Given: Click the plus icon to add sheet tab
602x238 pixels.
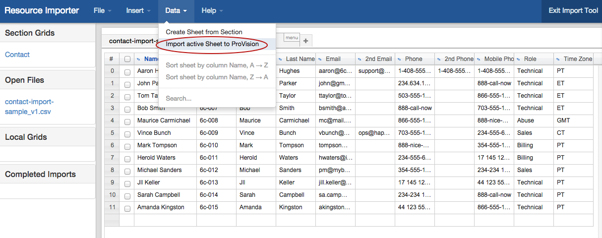Looking at the screenshot, I should [x=305, y=41].
